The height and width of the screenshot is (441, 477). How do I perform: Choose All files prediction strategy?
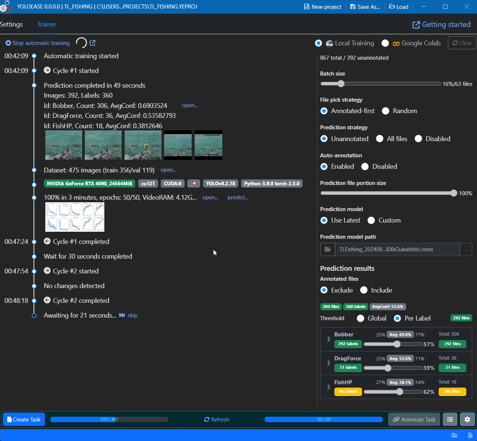point(380,139)
